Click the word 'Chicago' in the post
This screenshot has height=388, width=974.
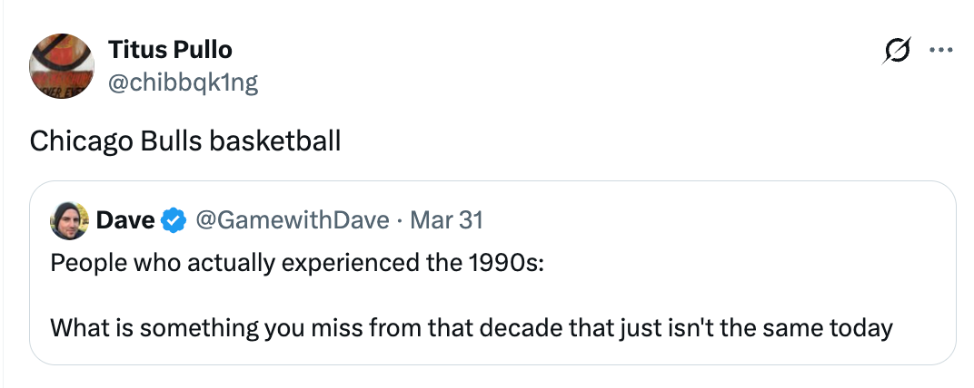click(x=81, y=141)
